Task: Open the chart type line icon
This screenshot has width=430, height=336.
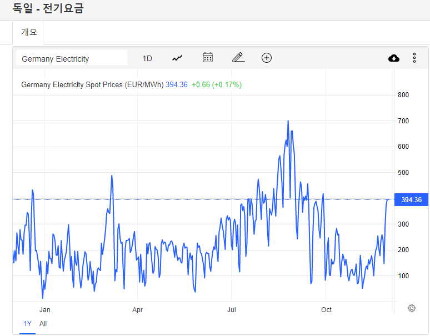Action: click(177, 58)
